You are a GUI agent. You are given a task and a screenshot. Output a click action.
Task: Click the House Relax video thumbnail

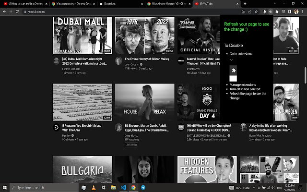point(145,102)
